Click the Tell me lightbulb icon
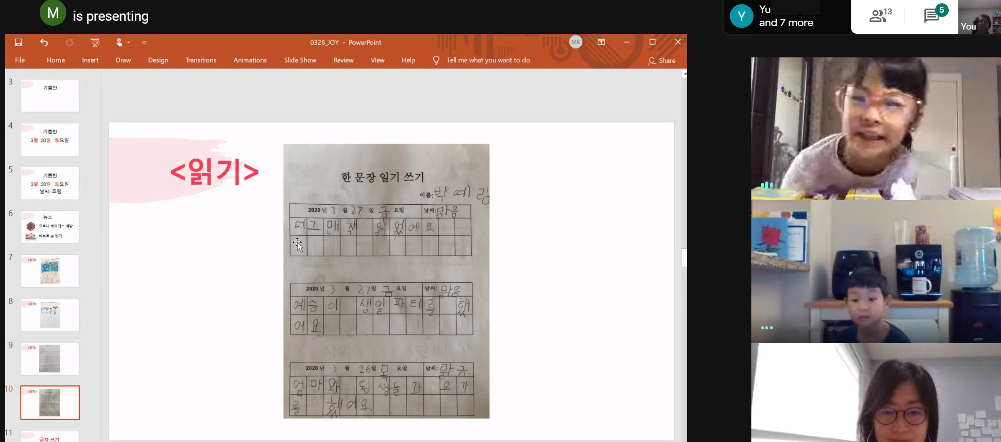 click(436, 60)
